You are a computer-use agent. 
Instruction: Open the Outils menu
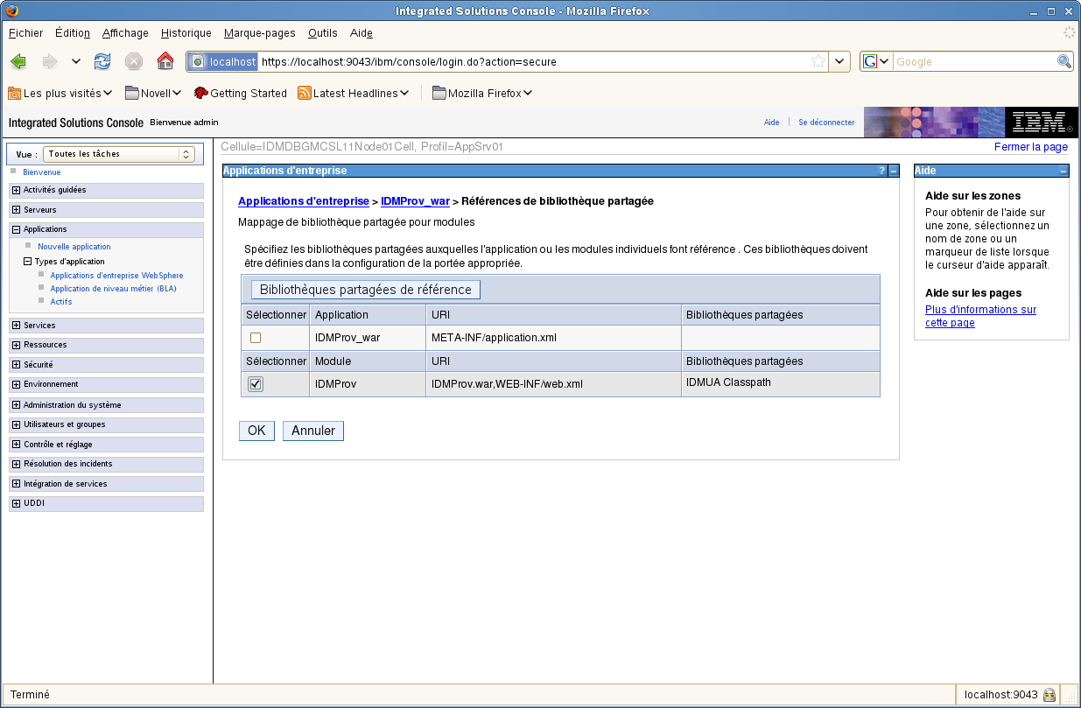[323, 33]
